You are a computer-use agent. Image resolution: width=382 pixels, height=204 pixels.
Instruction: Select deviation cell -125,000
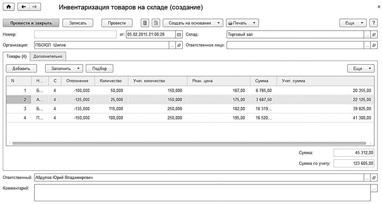click(77, 100)
